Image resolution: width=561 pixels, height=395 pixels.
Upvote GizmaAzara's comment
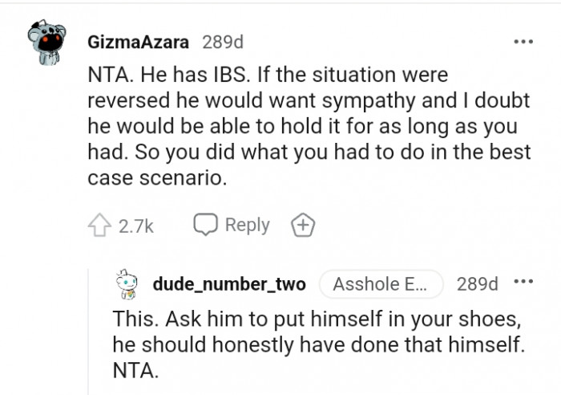[99, 226]
